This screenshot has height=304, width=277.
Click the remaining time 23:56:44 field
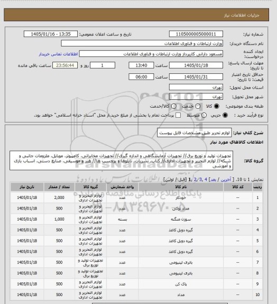65,65
